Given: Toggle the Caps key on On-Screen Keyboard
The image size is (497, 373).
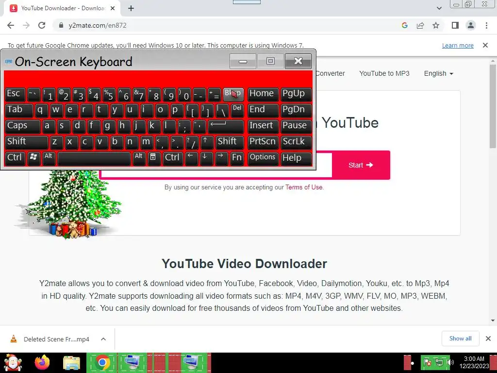Looking at the screenshot, I should click(x=23, y=126).
